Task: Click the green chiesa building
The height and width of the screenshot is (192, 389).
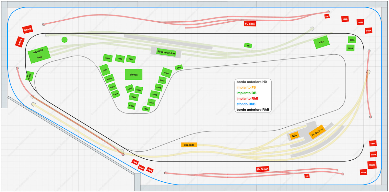Action: pyautogui.click(x=134, y=74)
